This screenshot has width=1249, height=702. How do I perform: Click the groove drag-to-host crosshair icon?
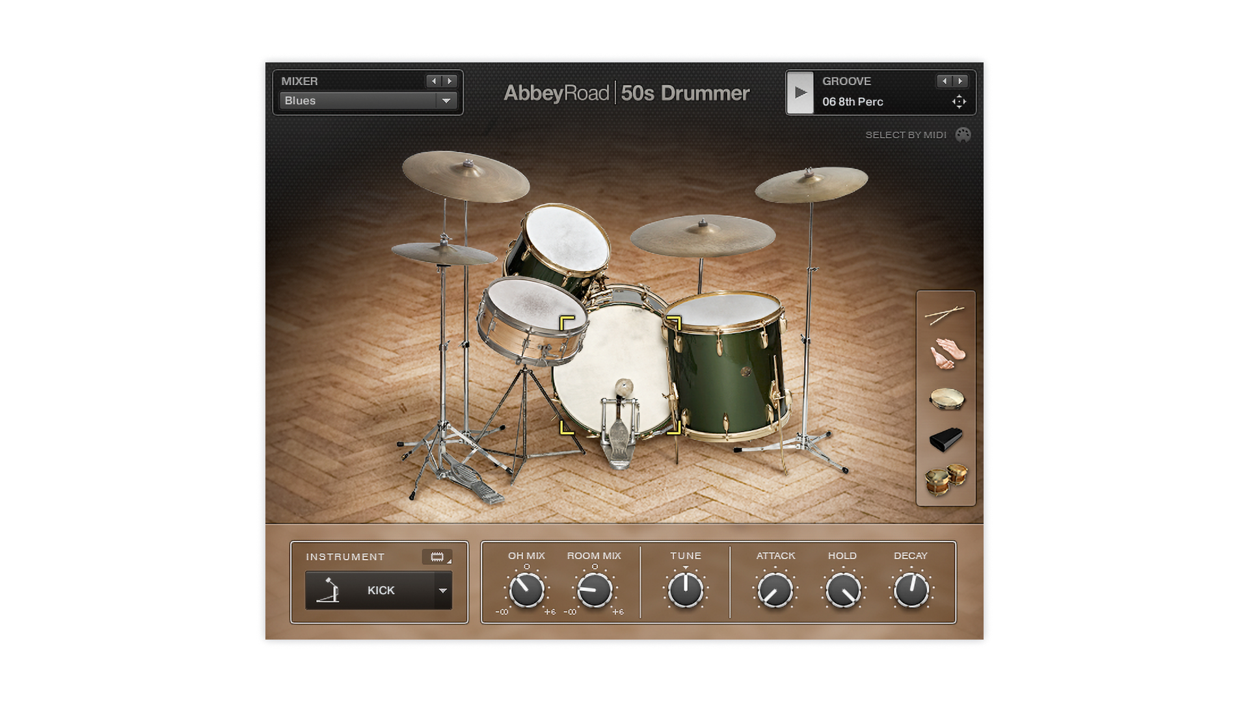click(x=959, y=101)
